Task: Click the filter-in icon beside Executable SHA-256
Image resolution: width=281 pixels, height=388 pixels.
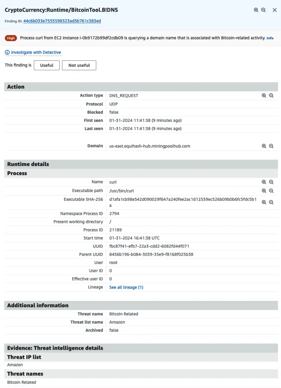Action: coord(264,202)
